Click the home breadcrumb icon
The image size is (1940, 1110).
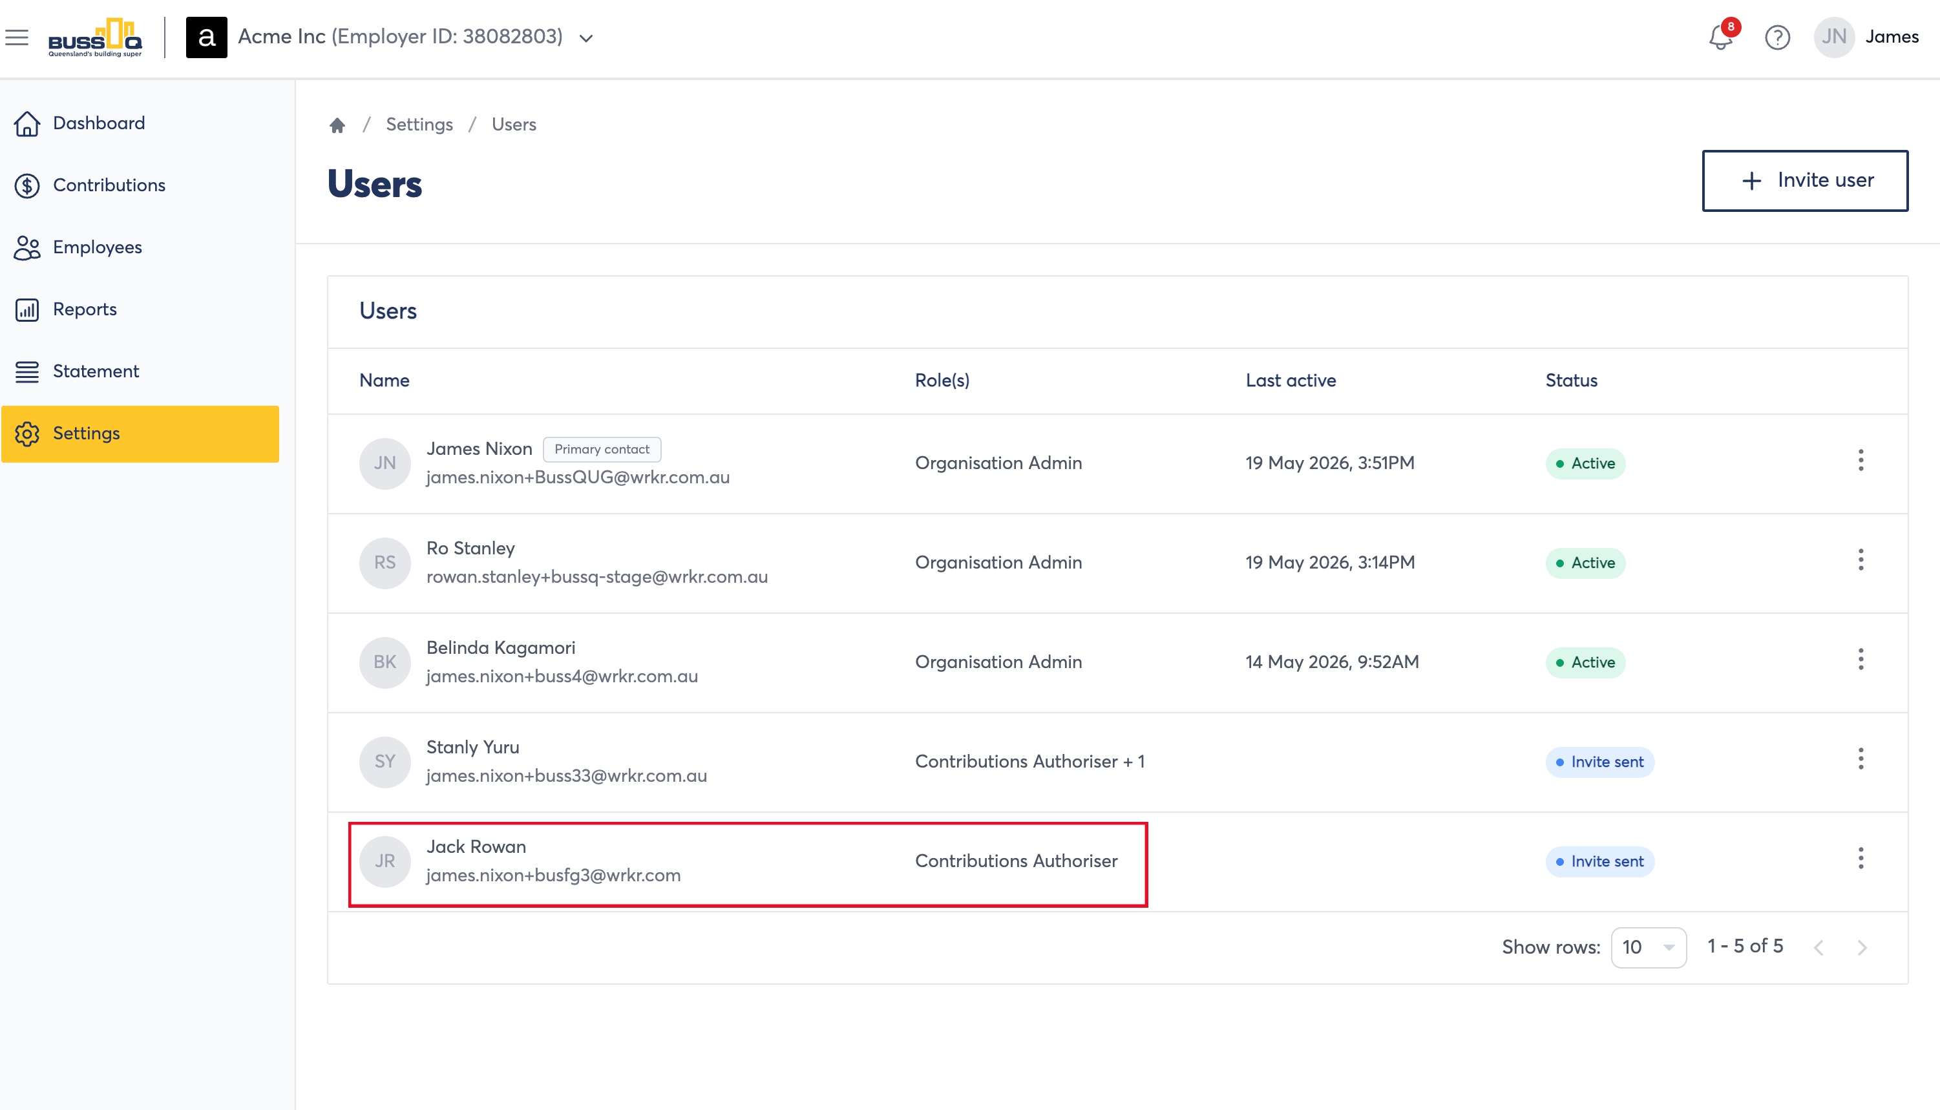tap(337, 124)
